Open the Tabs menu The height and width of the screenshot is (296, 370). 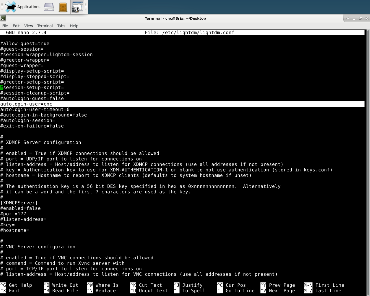(61, 26)
